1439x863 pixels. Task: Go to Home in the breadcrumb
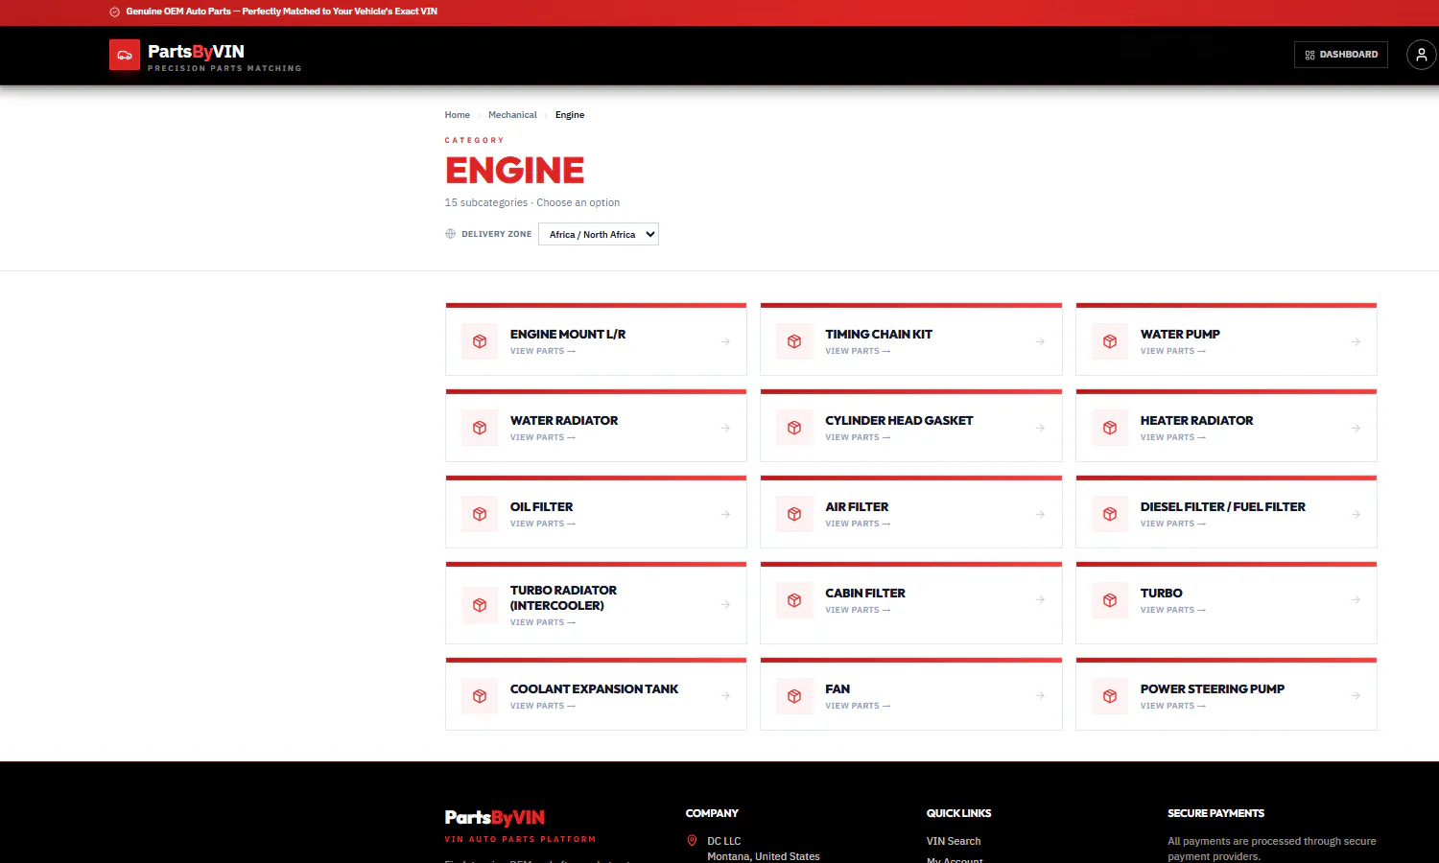[x=457, y=115]
